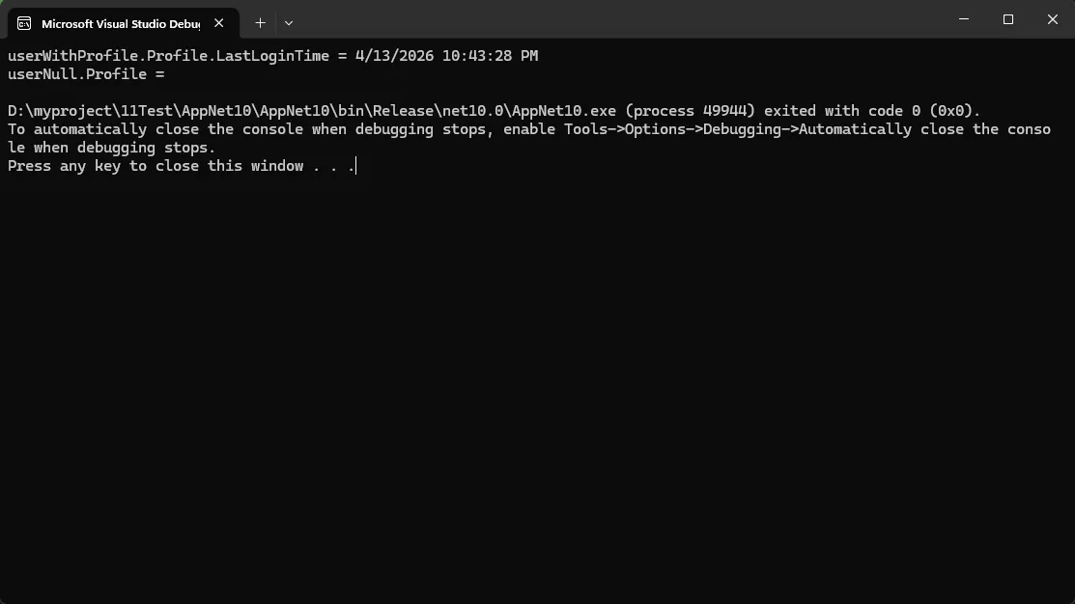
Task: Click the exited with code 0 message
Action: pos(871,111)
